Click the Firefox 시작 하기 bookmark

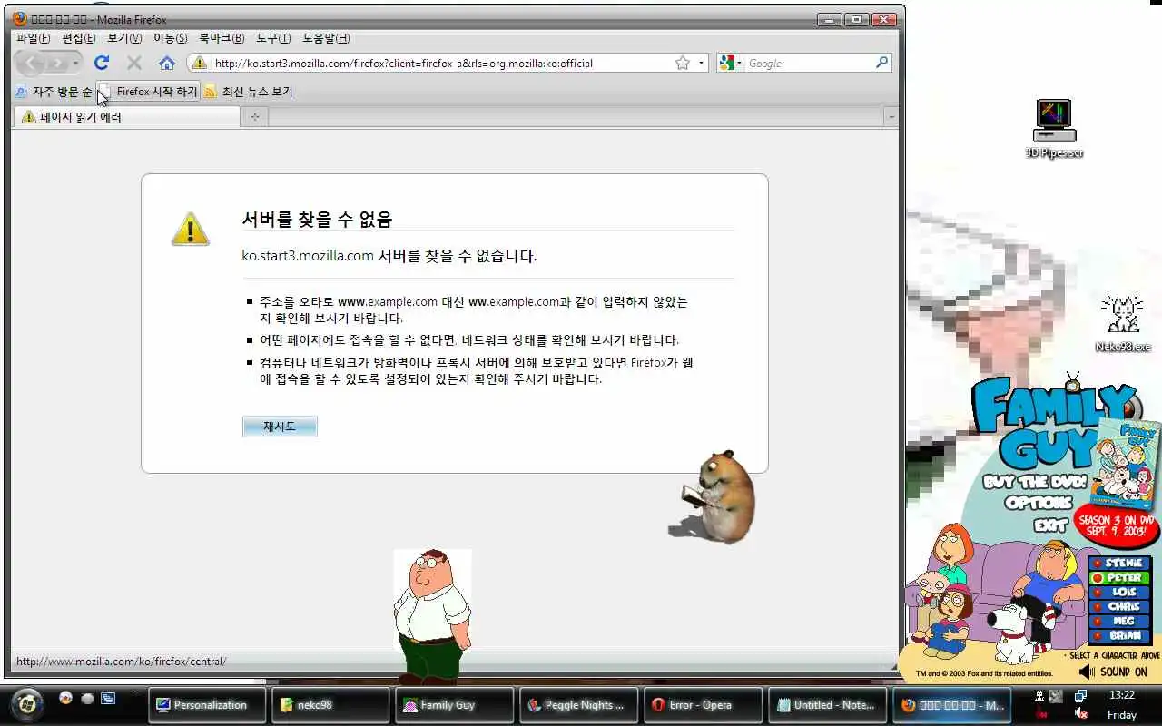pos(149,92)
